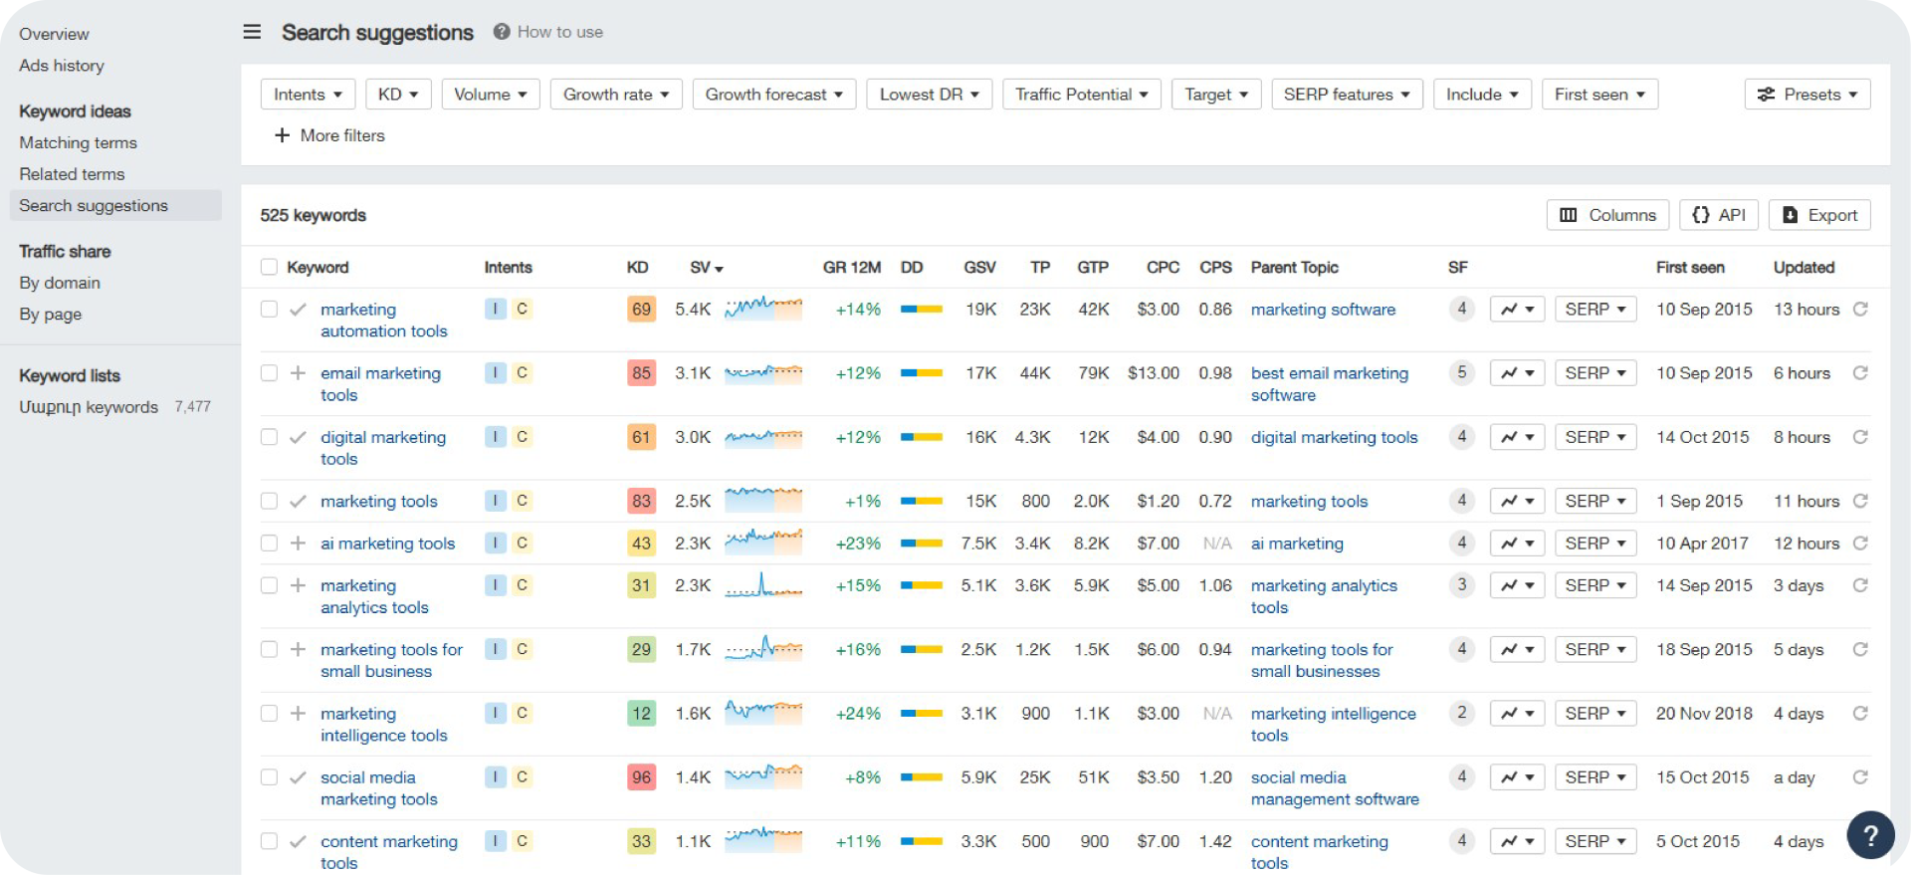Refresh digital marketing tools row data
Viewport: 1911px width, 875px height.
tap(1859, 437)
